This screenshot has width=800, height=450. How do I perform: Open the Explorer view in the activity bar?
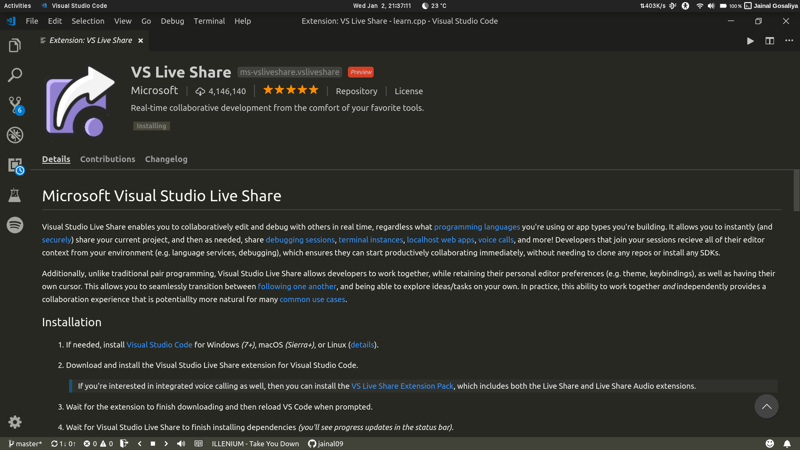click(x=15, y=45)
